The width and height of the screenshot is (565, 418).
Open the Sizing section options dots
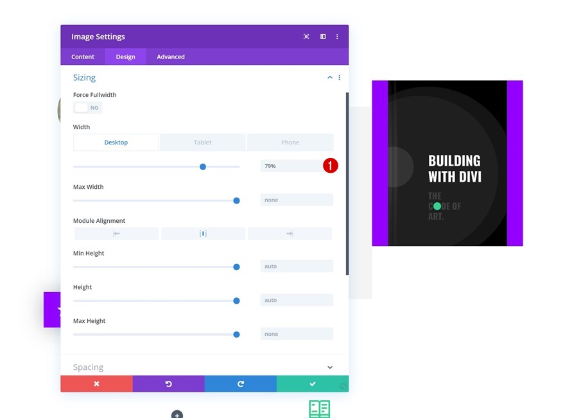coord(340,78)
